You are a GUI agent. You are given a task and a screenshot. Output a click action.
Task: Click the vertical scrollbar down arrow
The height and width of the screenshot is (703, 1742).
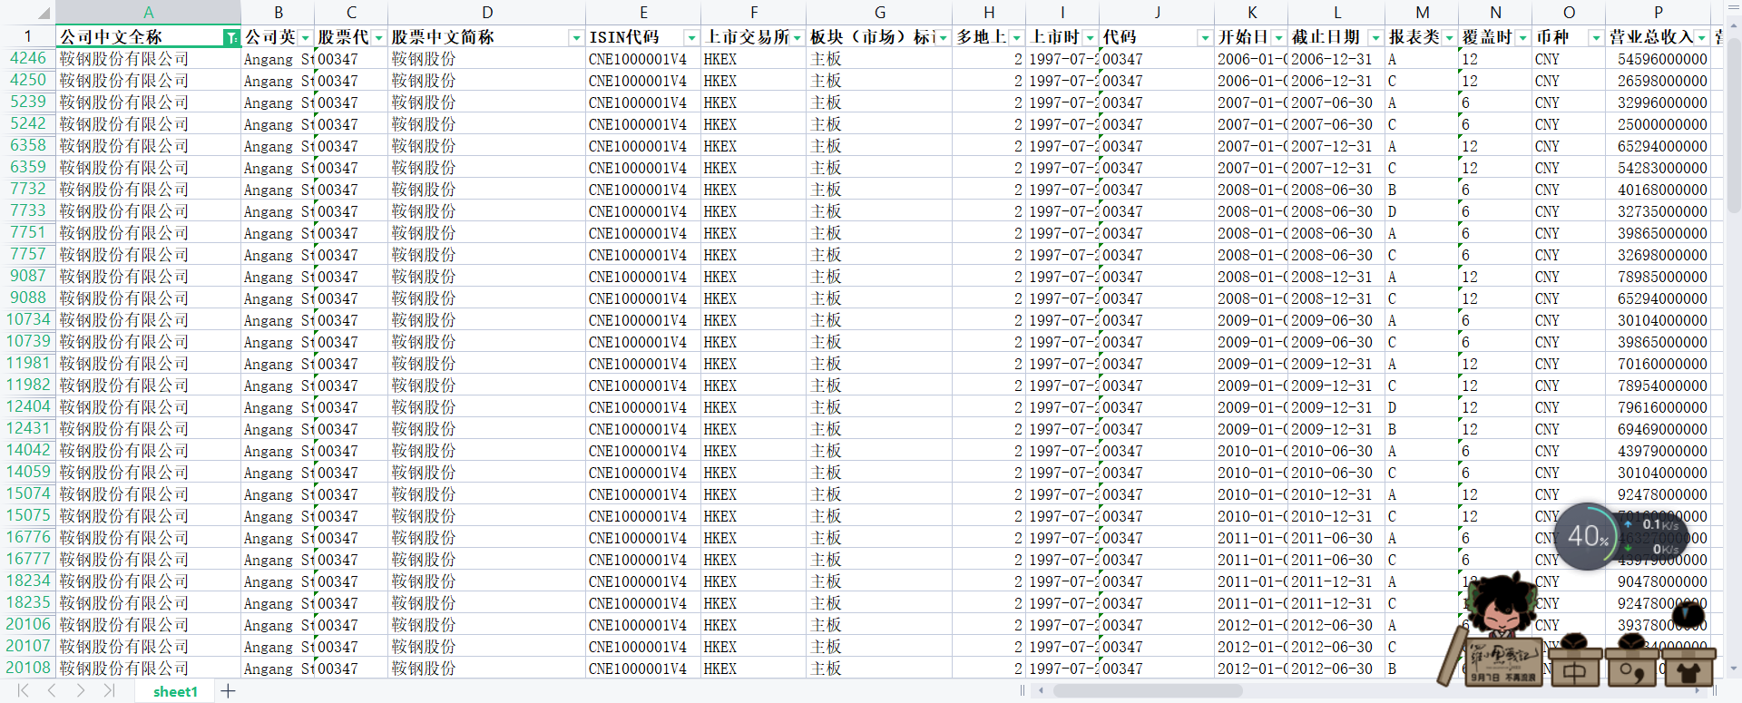(x=1734, y=669)
